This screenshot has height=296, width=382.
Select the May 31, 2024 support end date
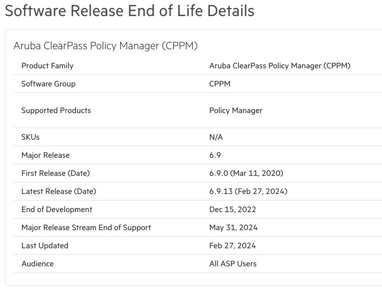point(233,228)
